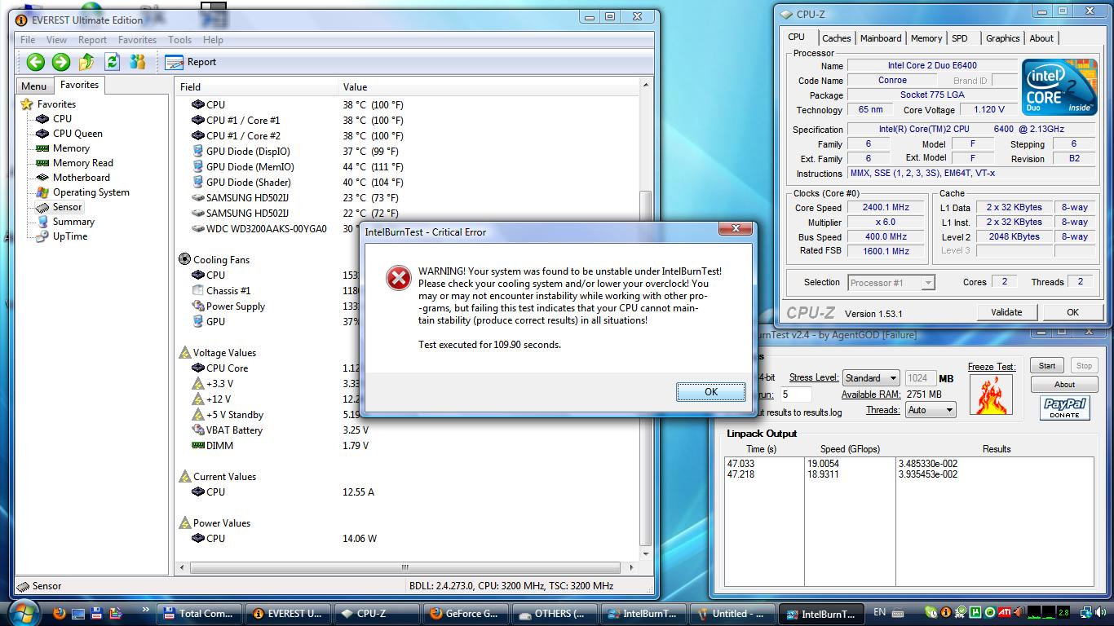This screenshot has width=1114, height=626.
Task: Click Validate in CPU-Z
Action: click(x=1006, y=312)
